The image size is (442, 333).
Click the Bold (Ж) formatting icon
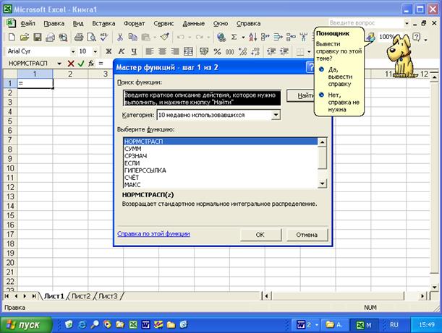click(108, 51)
